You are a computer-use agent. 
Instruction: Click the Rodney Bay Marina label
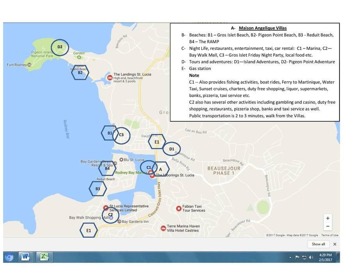pyautogui.click(x=131, y=172)
